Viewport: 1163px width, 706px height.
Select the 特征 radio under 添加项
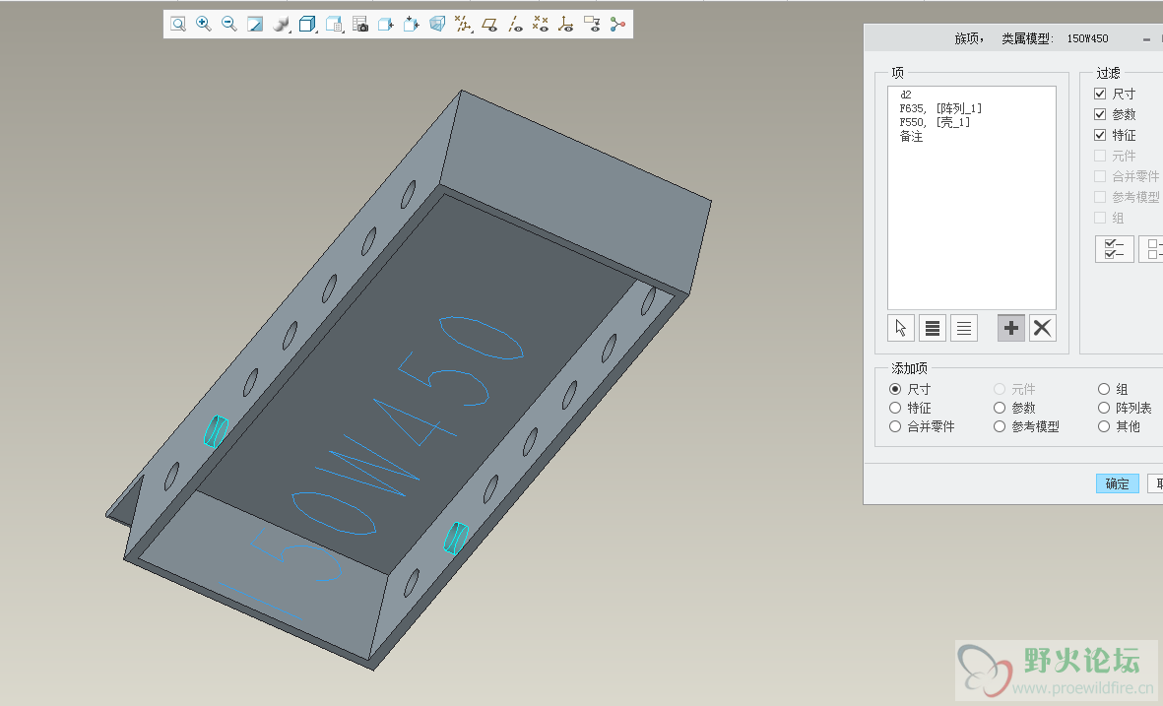pos(895,408)
